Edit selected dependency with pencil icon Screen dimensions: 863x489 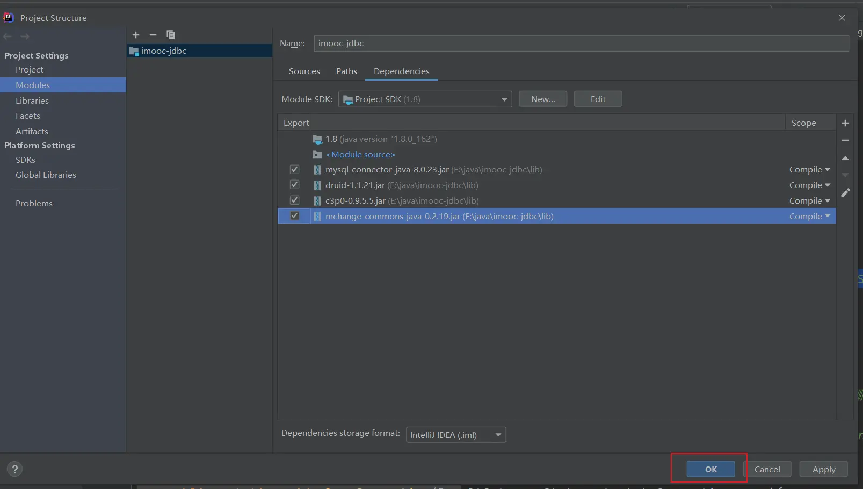point(845,193)
